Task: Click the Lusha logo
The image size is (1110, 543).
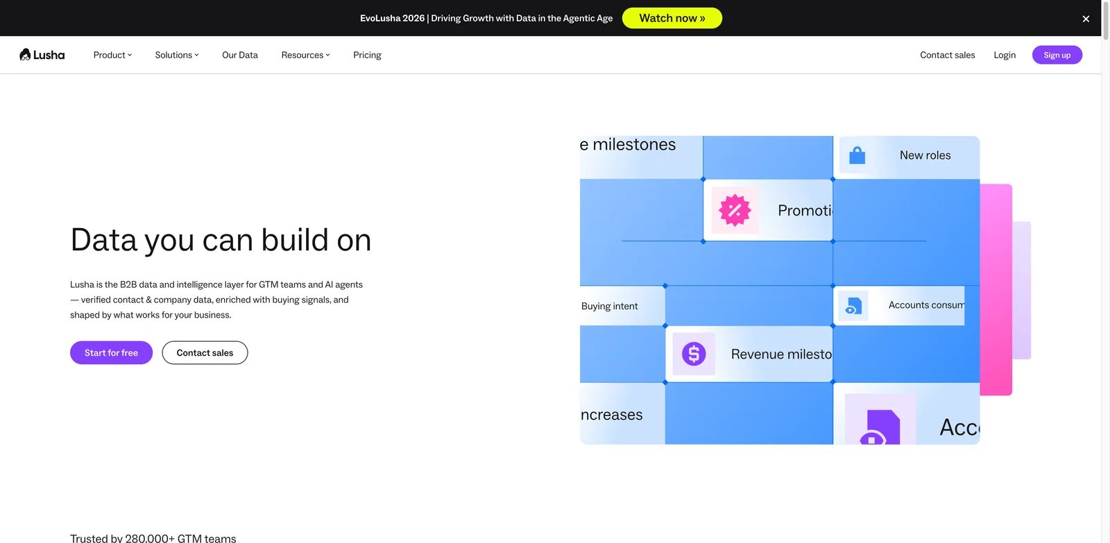Action: tap(42, 55)
